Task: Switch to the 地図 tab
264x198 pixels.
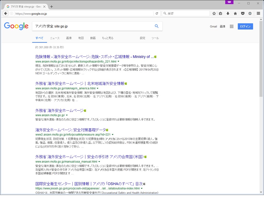Action: coord(81,38)
